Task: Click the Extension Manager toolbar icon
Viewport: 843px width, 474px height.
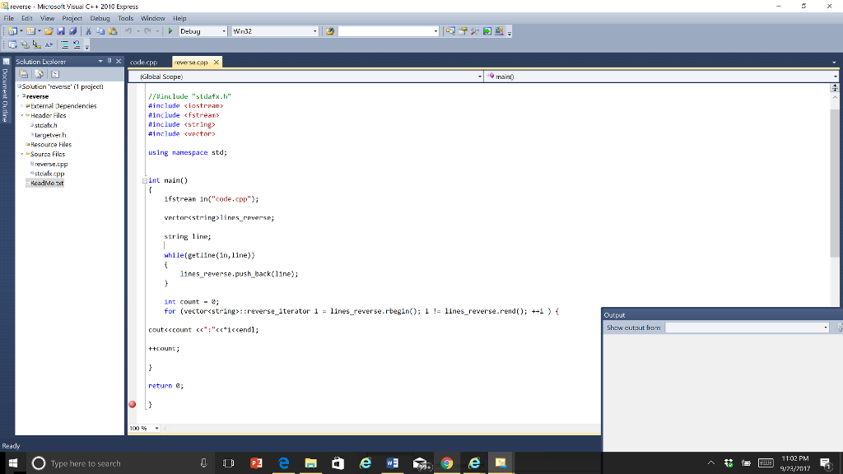Action: pyautogui.click(x=500, y=31)
